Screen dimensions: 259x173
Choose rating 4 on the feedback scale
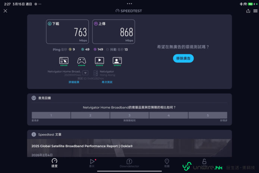(169, 115)
